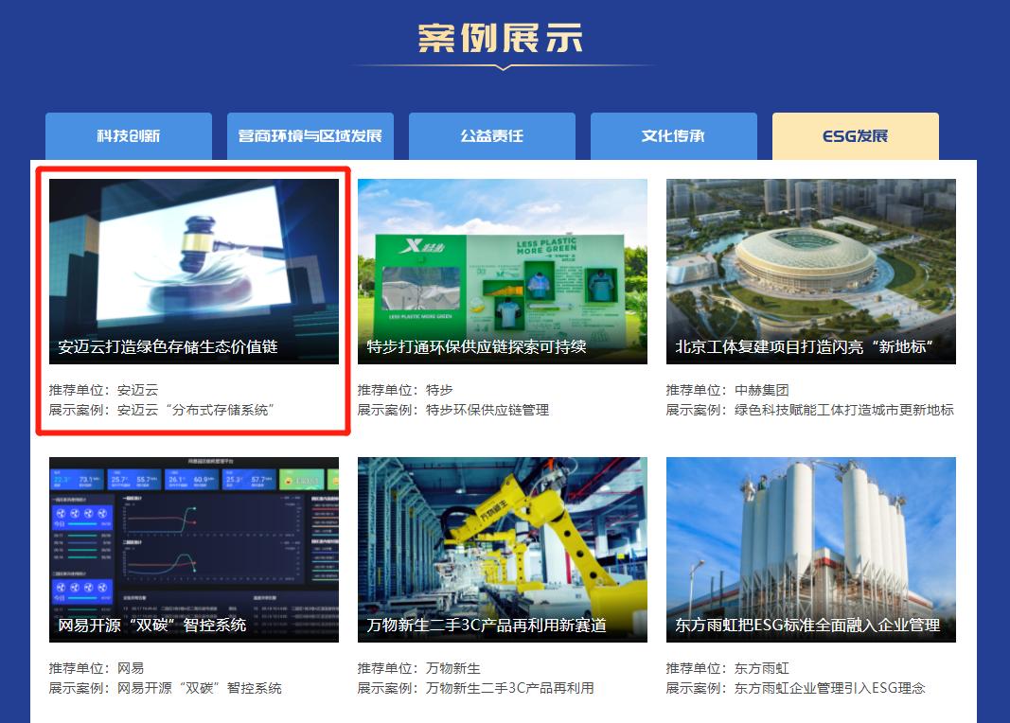Open the 网易开源 dashboard thumbnail
Image resolution: width=1010 pixels, height=723 pixels.
pos(194,549)
